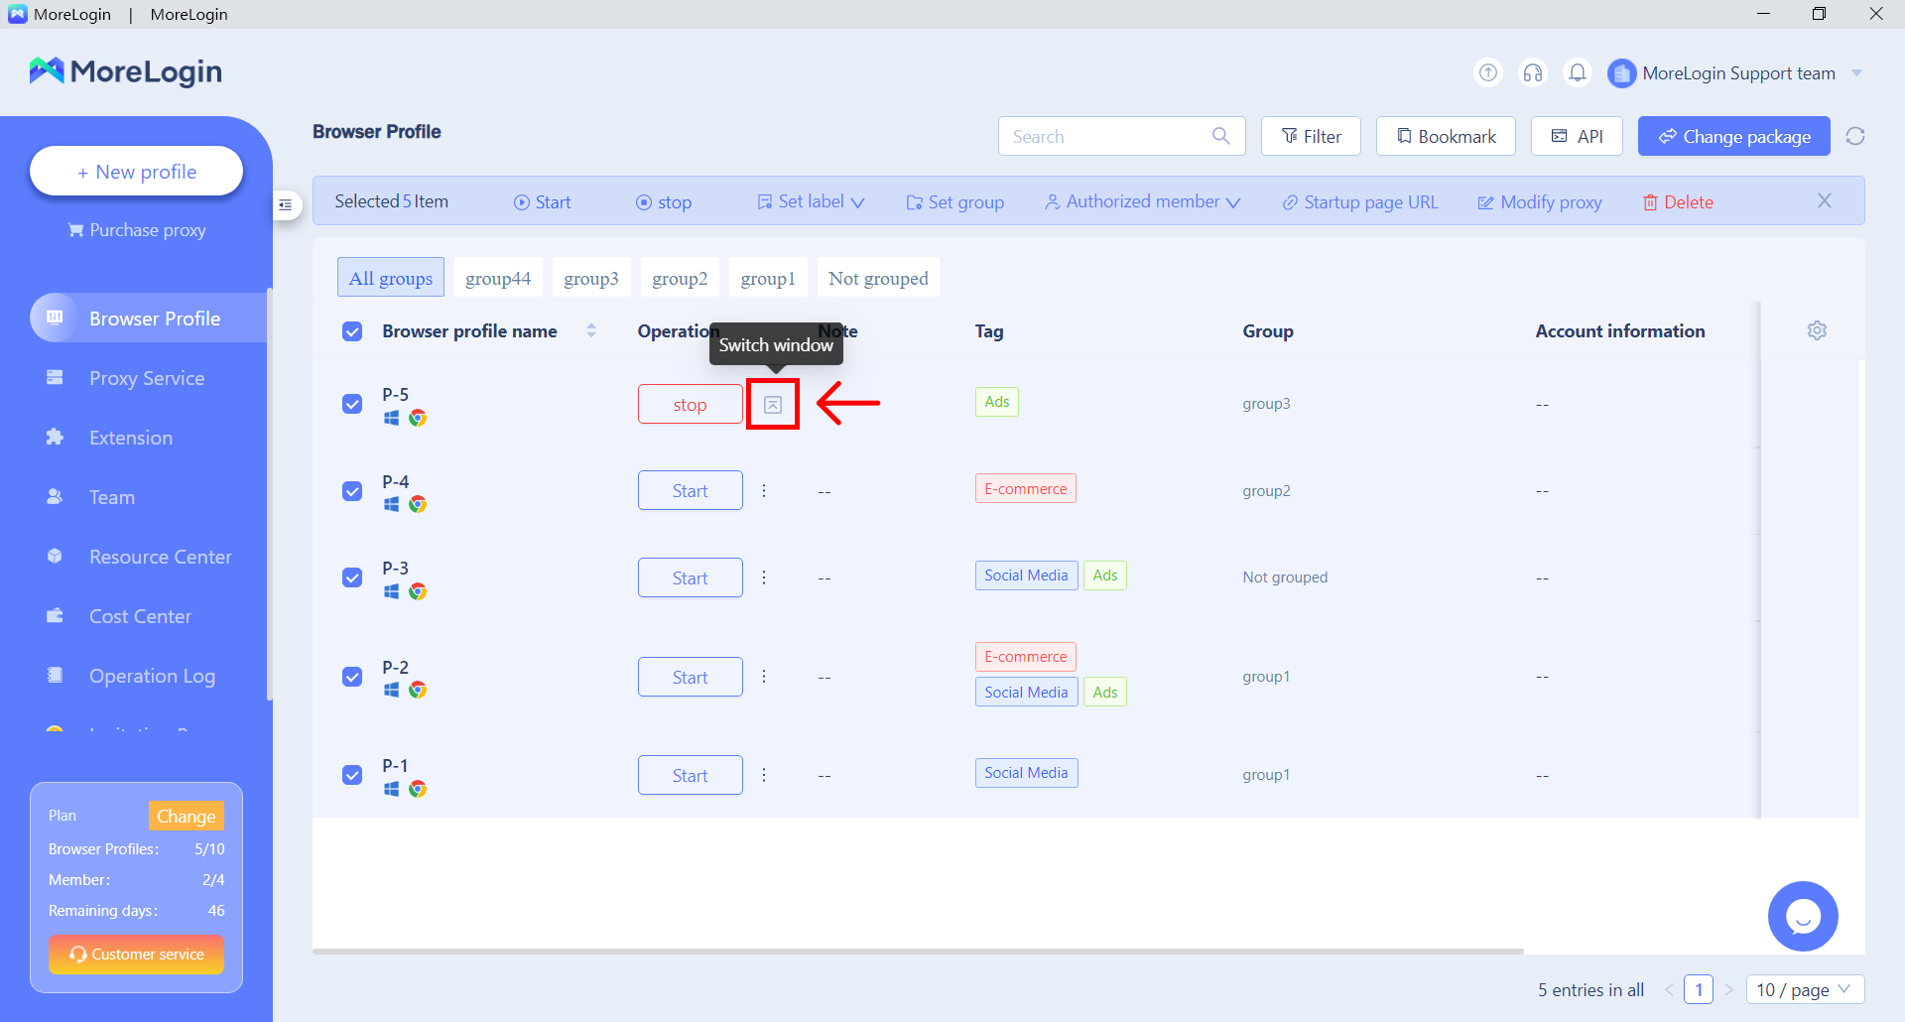Open the notifications bell icon
The image size is (1905, 1022).
click(1578, 72)
